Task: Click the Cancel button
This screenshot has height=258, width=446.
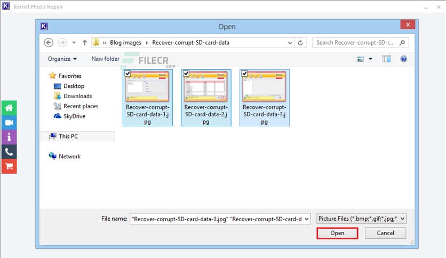Action: [x=385, y=233]
